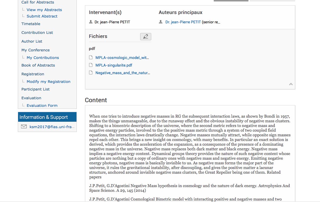320x202 pixels.
Task: Click the Dr. jean-Pierre PETIT author link
Action: click(x=183, y=22)
